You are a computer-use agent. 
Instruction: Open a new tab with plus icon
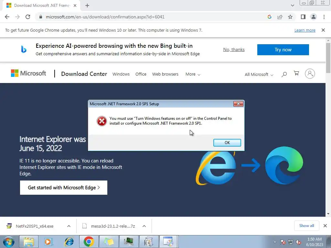(87, 6)
